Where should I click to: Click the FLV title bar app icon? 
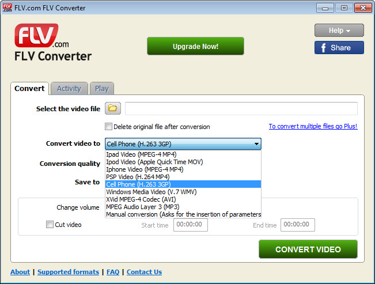coord(7,7)
